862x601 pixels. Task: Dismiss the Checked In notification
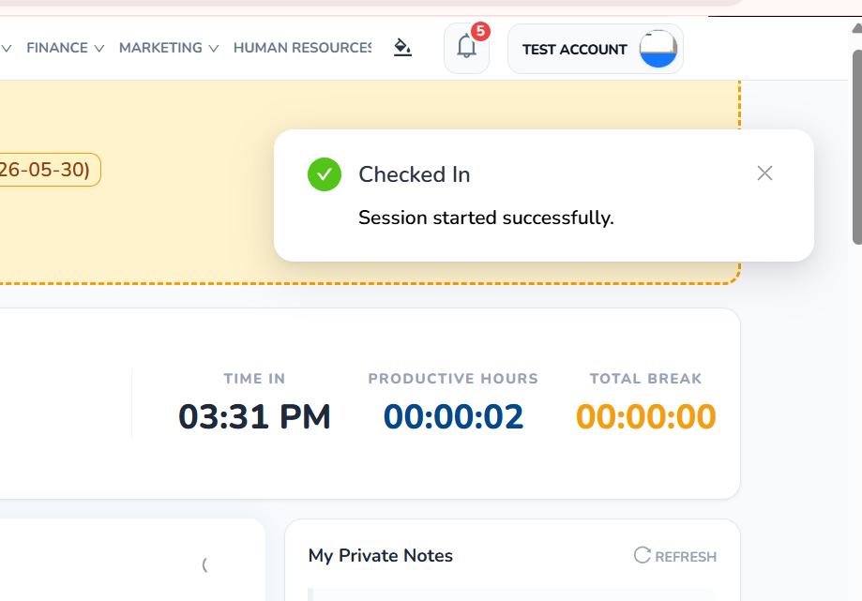pyautogui.click(x=764, y=173)
